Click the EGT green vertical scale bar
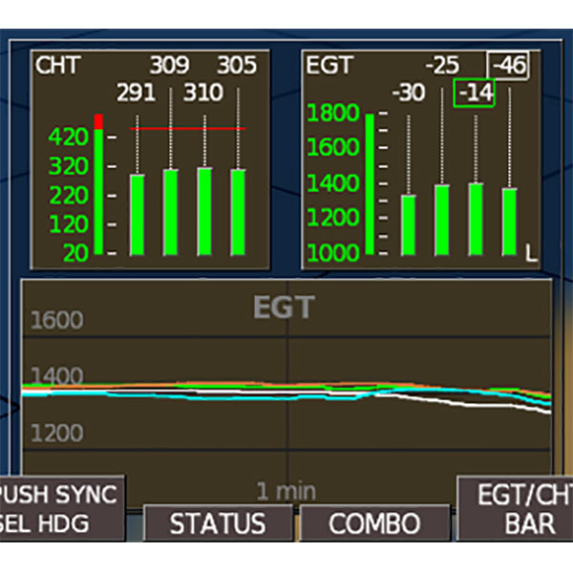Viewport: 573px width, 573px height. pos(369,184)
